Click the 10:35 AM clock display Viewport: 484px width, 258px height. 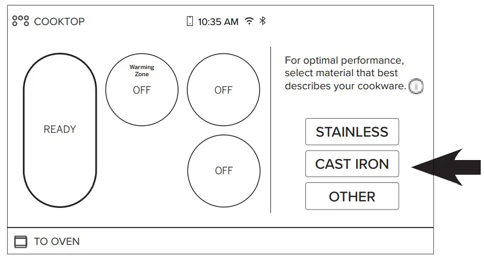(218, 22)
